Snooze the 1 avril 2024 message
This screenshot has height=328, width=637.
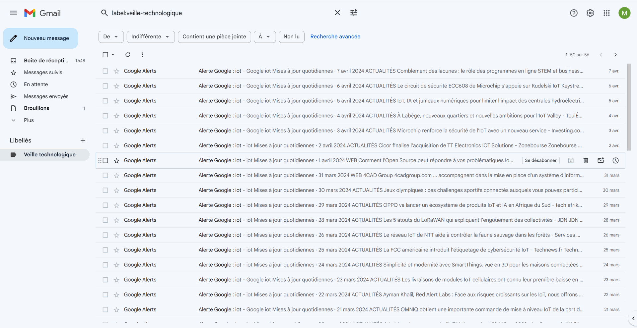[615, 161]
